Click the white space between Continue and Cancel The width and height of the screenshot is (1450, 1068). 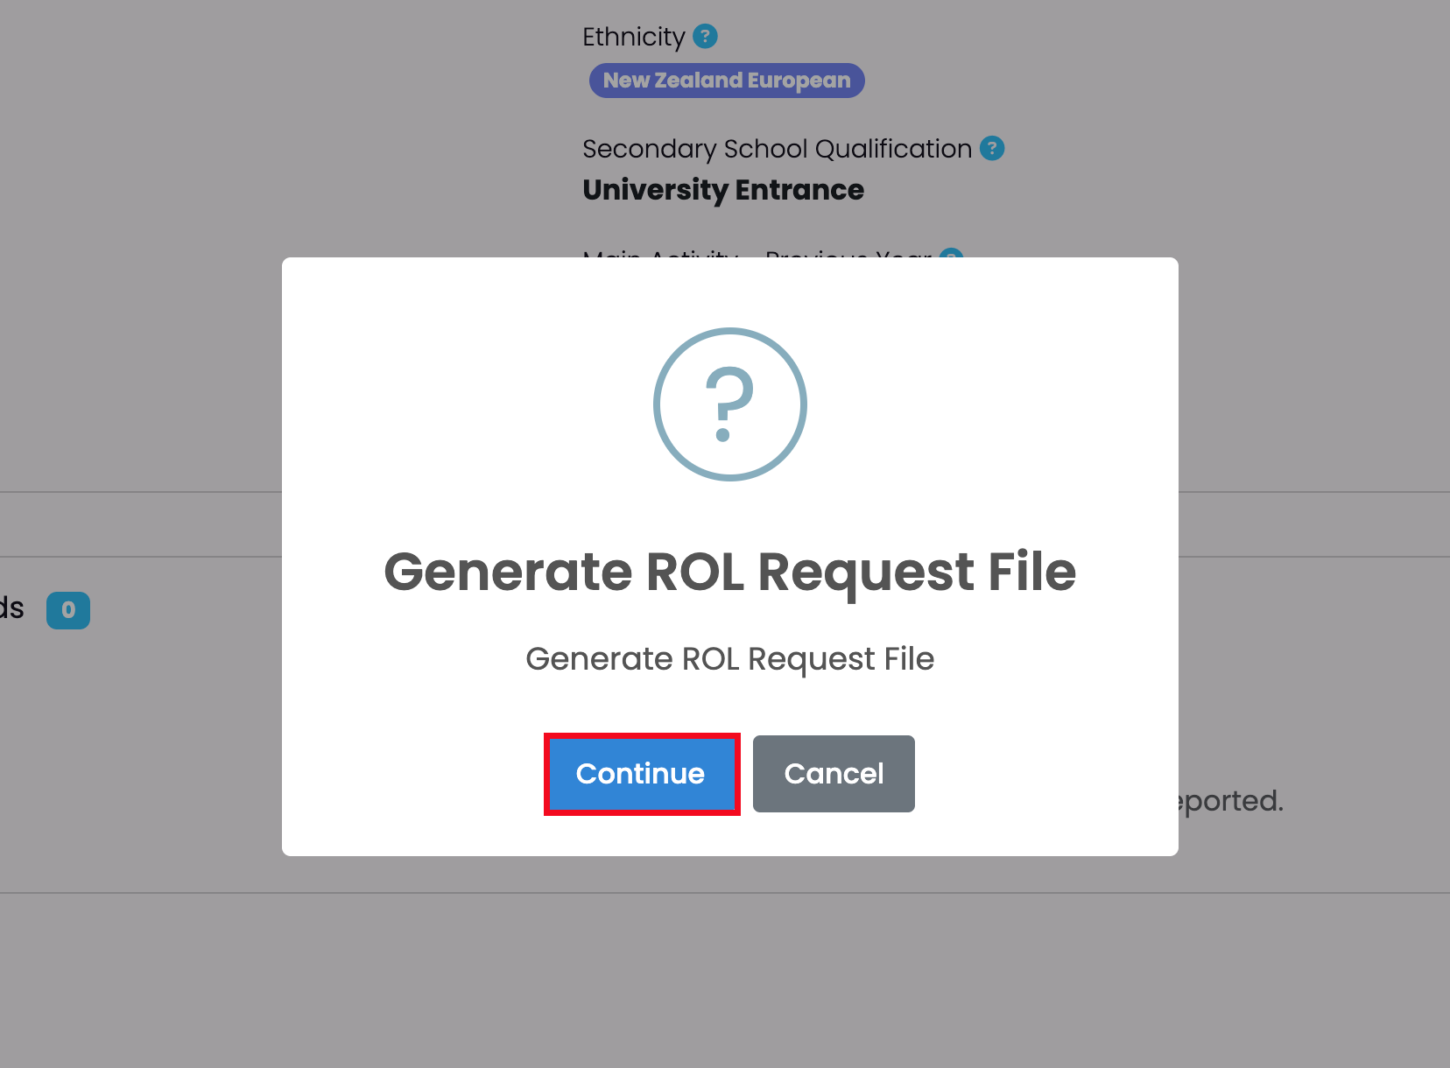[x=746, y=774]
